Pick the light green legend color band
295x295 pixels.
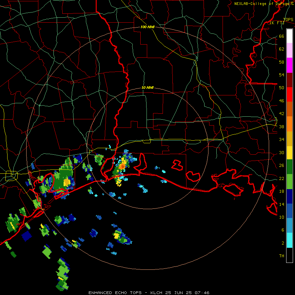pyautogui.click(x=289, y=182)
